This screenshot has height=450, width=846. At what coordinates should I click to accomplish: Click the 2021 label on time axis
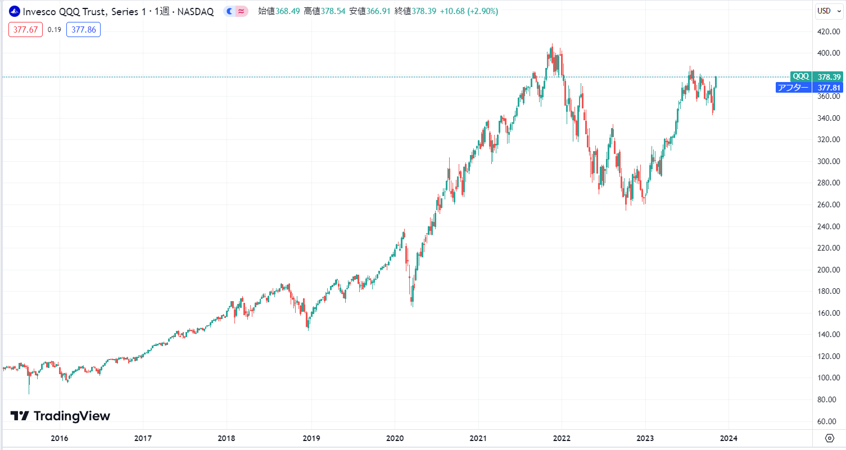coord(478,438)
